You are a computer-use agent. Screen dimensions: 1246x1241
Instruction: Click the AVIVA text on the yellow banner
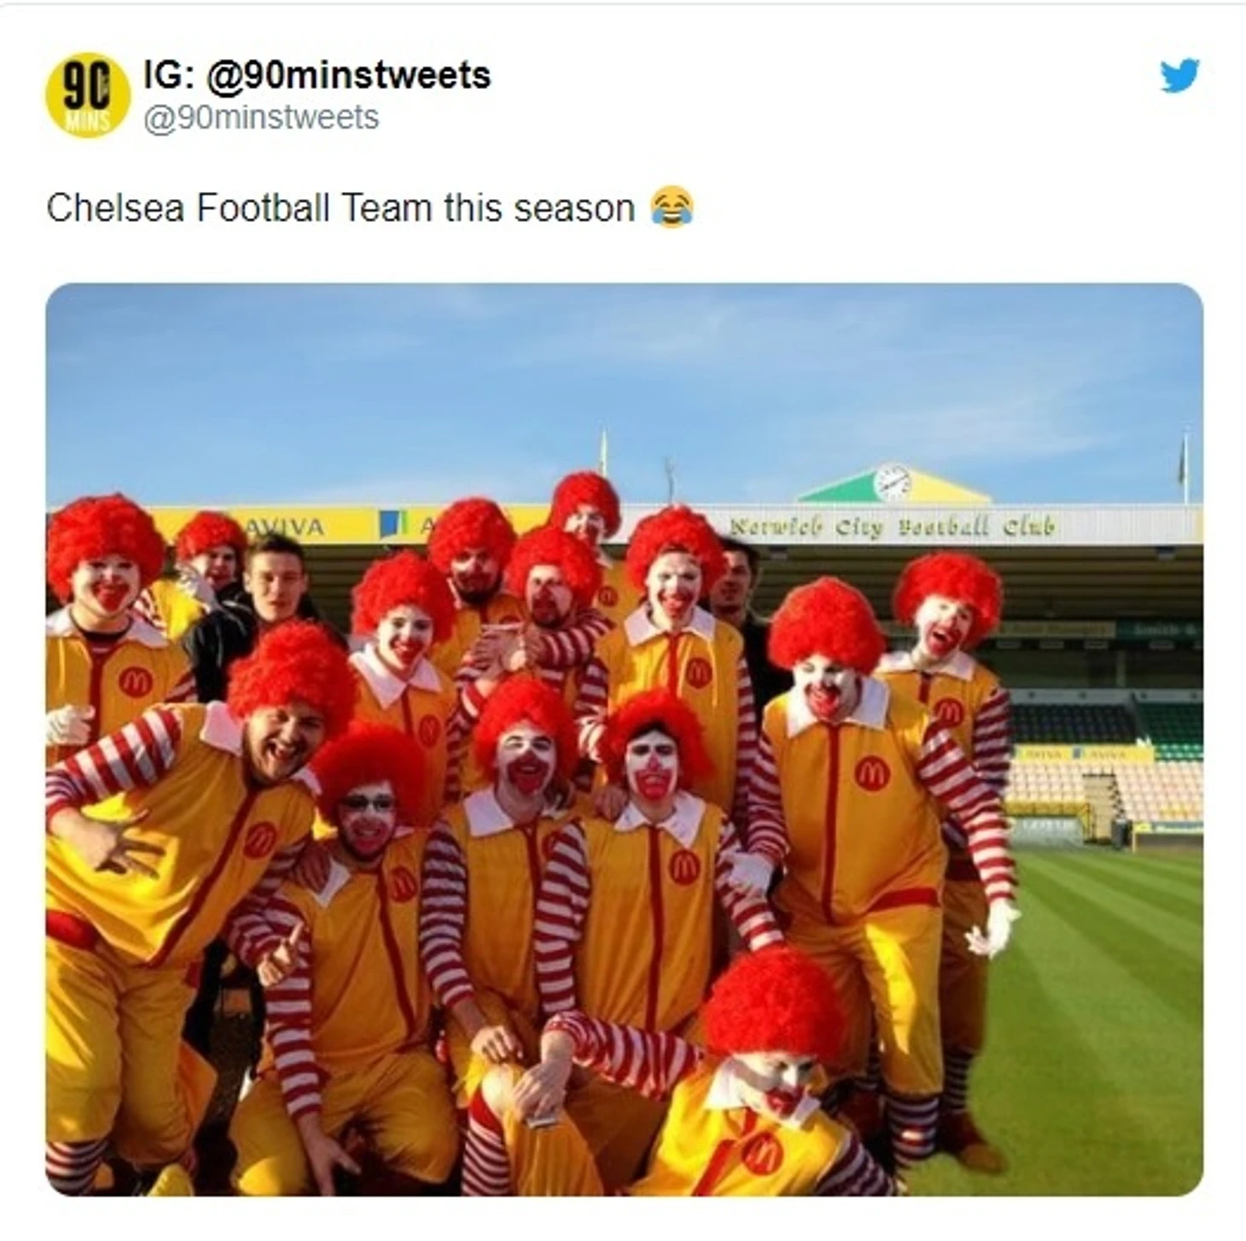(285, 527)
